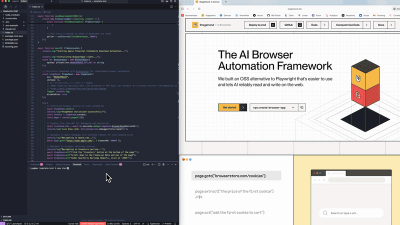Open the Explorer view icon
This screenshot has width=400, height=225.
pyautogui.click(x=5, y=6)
